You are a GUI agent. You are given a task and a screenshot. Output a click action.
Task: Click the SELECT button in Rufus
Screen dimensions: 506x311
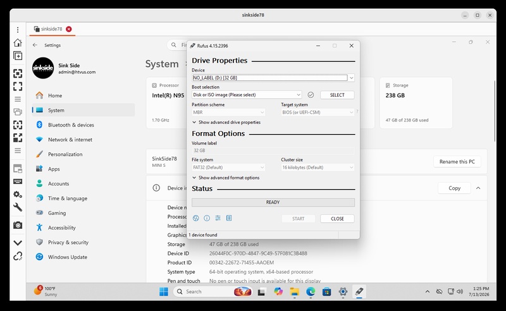(x=337, y=95)
